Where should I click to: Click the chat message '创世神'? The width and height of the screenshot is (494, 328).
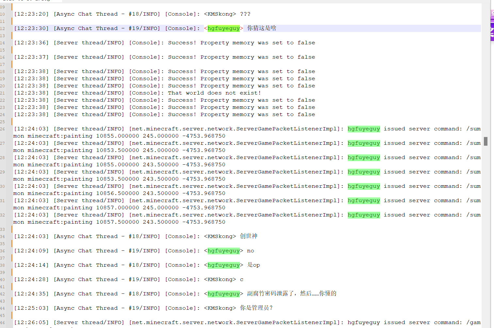click(x=249, y=236)
